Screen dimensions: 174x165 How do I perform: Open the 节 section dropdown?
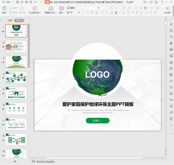pyautogui.click(x=70, y=13)
